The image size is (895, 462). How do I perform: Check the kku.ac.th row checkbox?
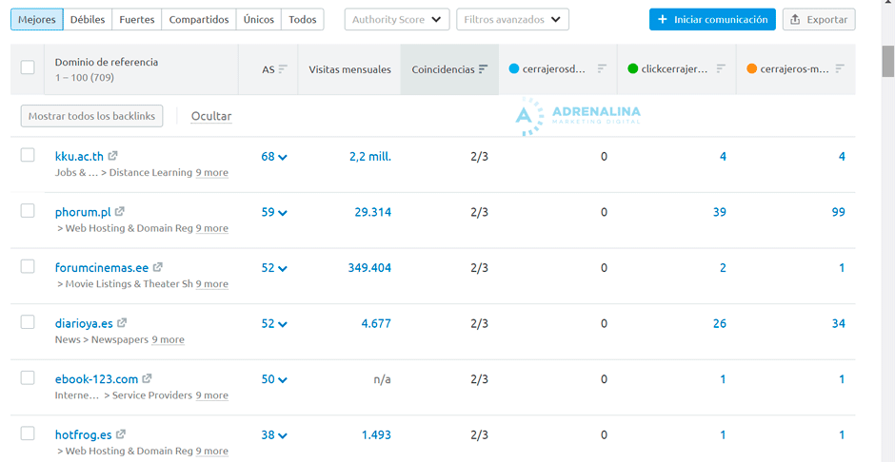coord(28,155)
